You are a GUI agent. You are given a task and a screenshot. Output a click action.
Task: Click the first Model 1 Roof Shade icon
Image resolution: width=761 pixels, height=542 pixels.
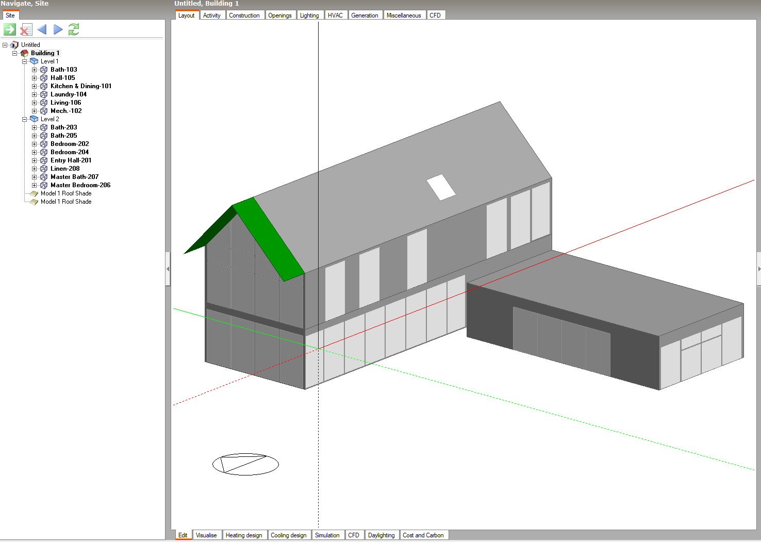coord(34,193)
